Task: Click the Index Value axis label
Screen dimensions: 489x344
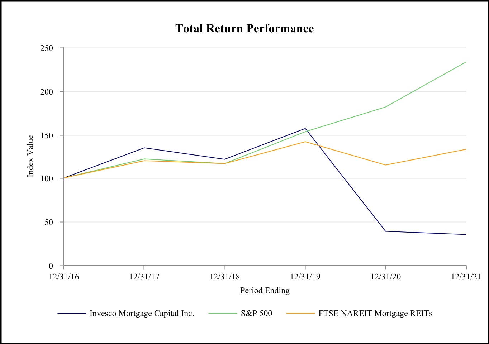Action: (x=30, y=156)
